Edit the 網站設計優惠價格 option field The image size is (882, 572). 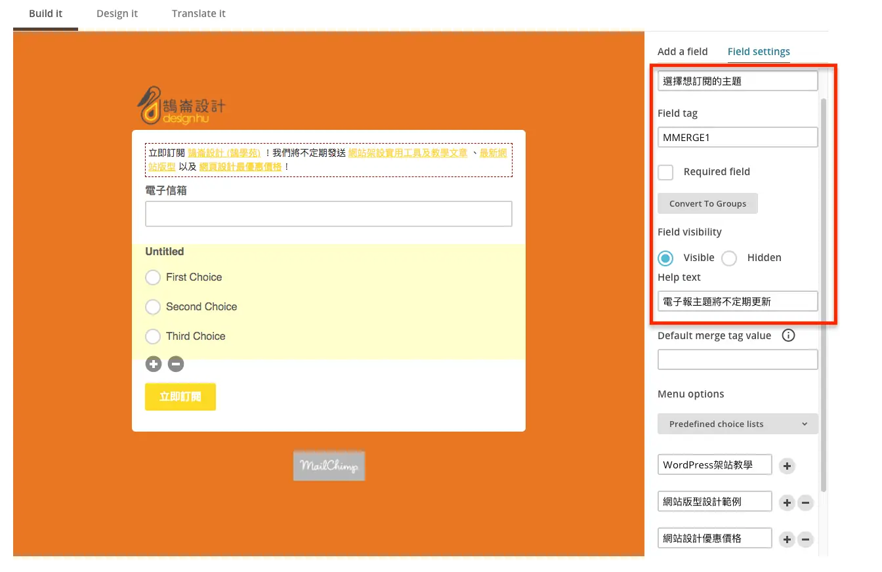click(715, 539)
